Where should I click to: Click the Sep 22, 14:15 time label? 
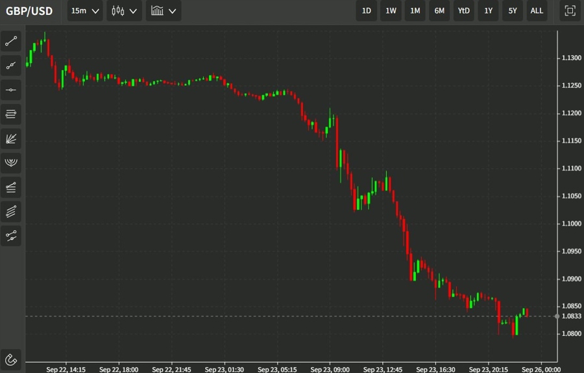(66, 369)
